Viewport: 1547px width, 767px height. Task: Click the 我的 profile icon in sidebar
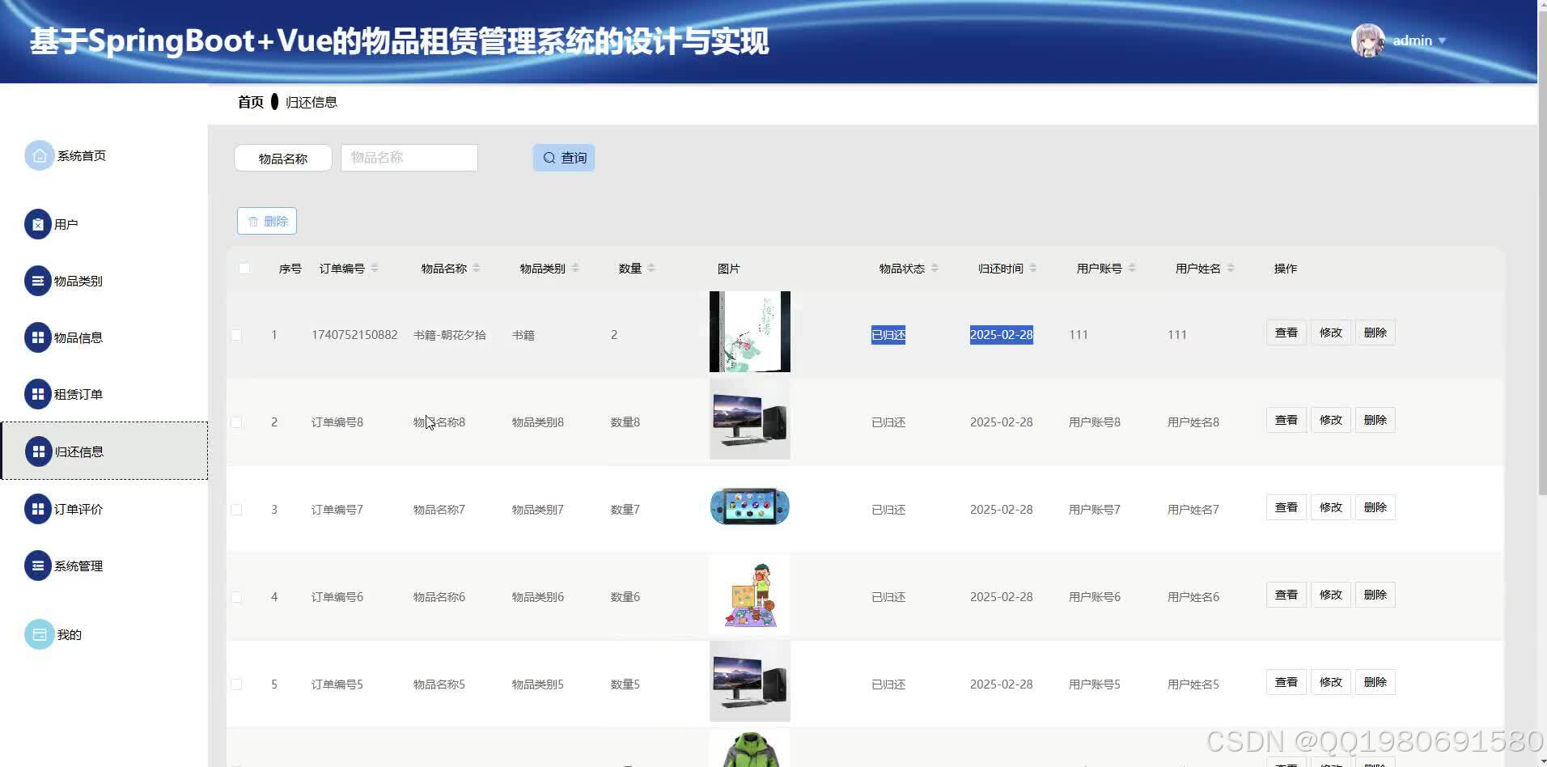(39, 634)
